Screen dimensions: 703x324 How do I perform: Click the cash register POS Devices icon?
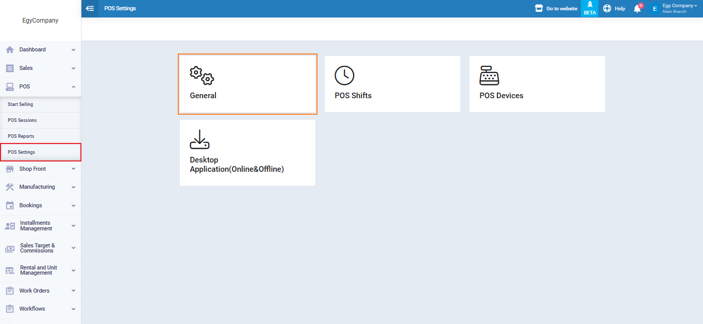click(x=489, y=76)
